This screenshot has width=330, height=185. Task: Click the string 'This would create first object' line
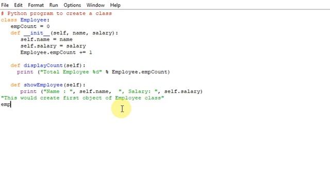(82, 98)
